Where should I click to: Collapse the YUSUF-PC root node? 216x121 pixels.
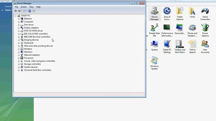16,16
